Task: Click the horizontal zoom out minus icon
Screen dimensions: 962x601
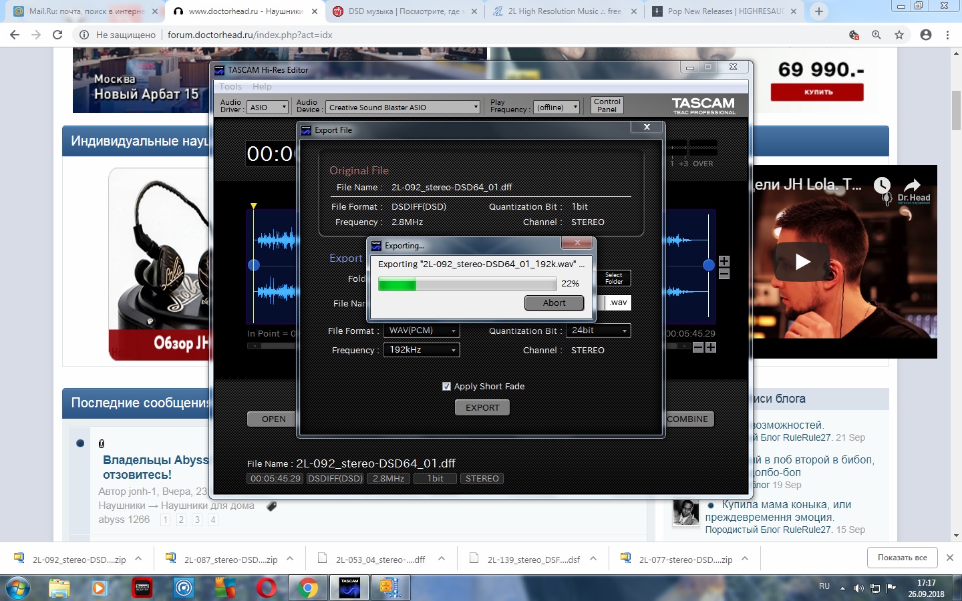Action: 698,347
